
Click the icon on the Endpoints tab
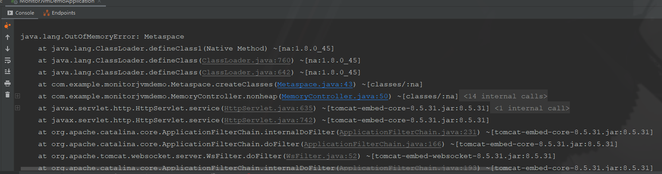[46, 13]
